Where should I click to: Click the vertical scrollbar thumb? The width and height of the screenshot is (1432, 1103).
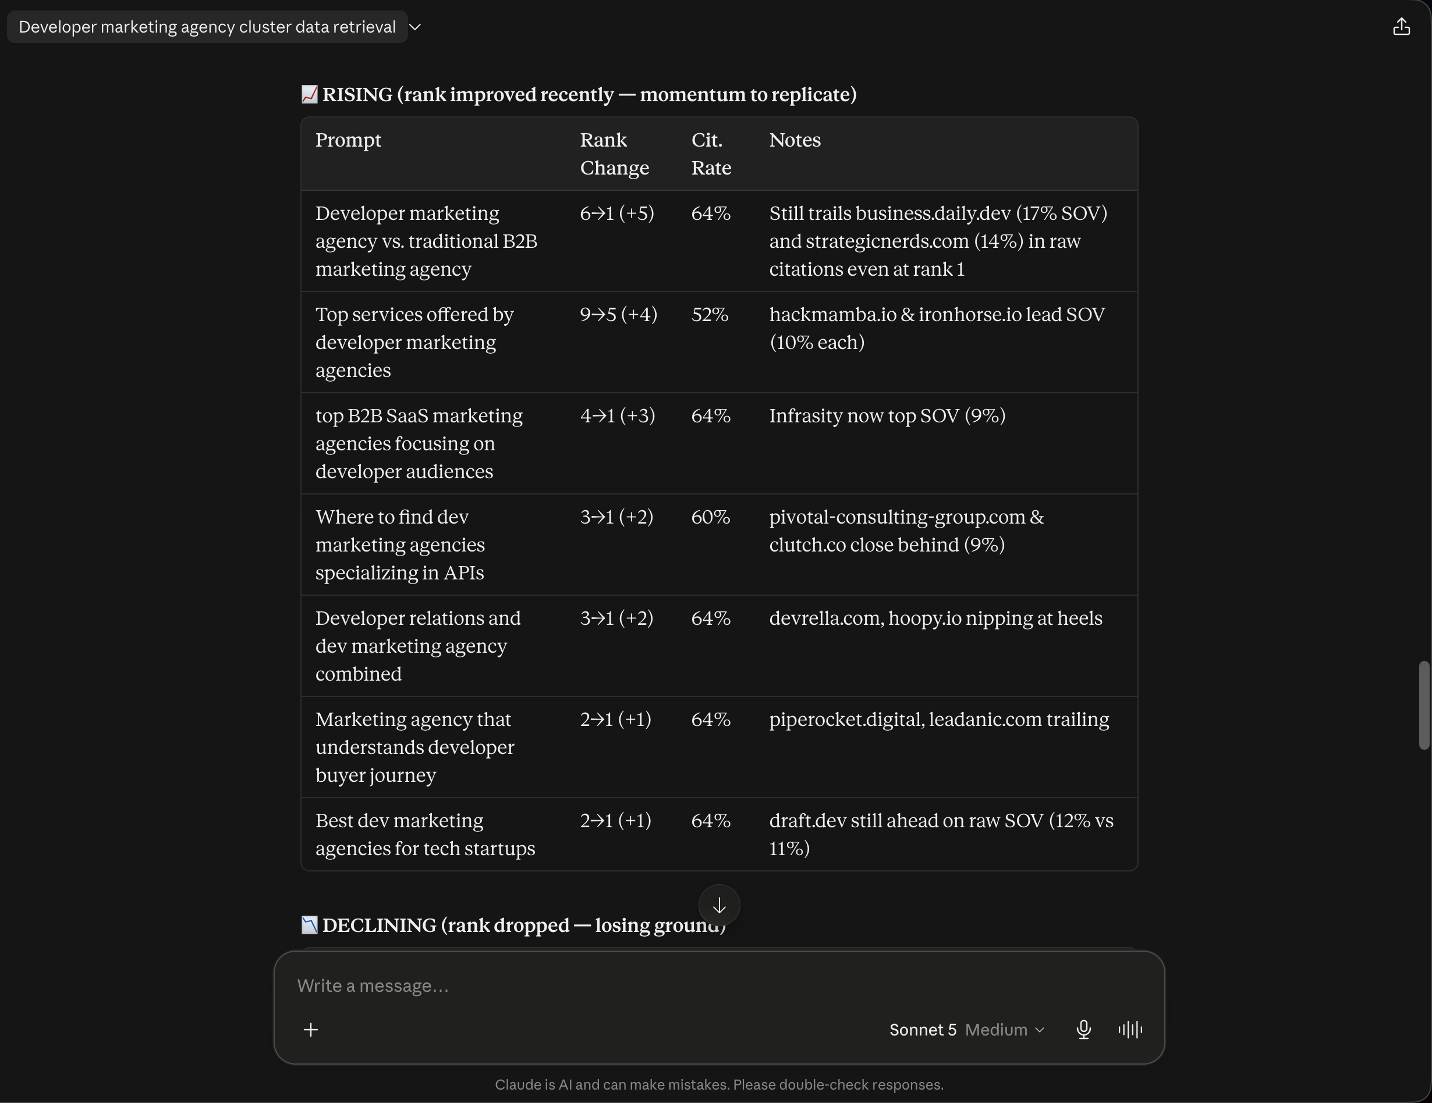pyautogui.click(x=1423, y=705)
